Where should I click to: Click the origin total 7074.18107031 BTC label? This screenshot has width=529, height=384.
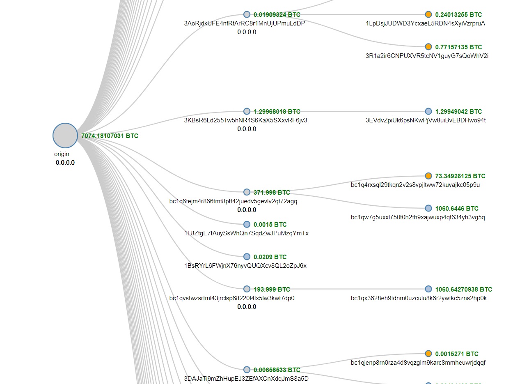(x=110, y=136)
